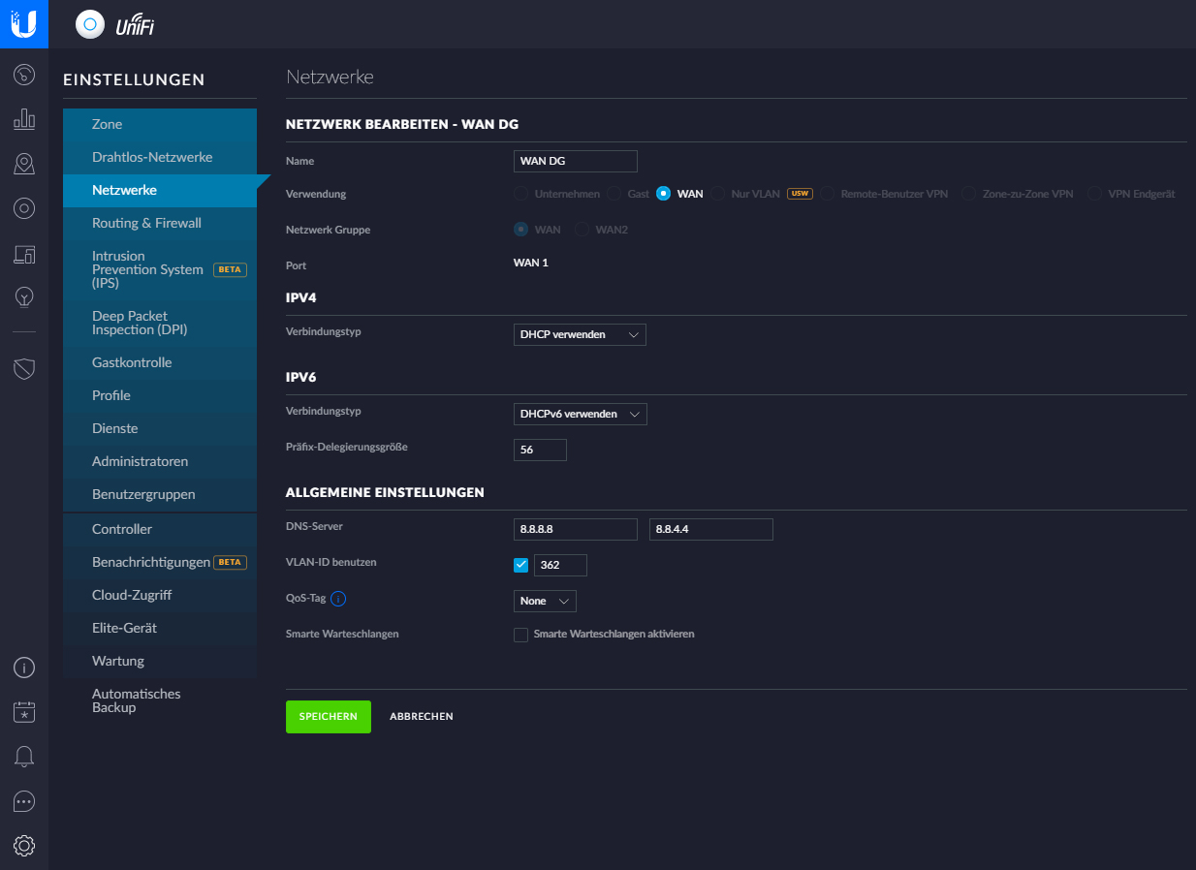Open the Settings gear icon

coord(24,846)
